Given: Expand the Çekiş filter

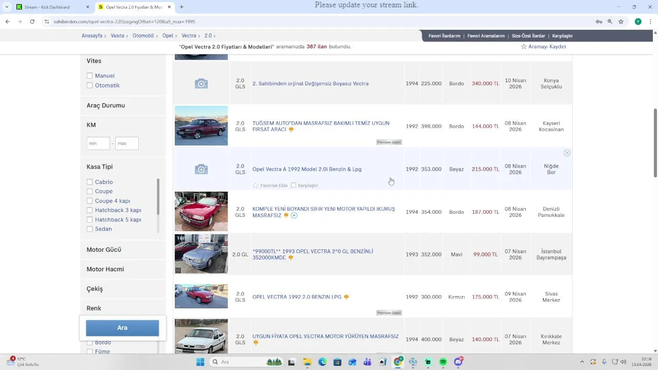Looking at the screenshot, I should tap(123, 288).
